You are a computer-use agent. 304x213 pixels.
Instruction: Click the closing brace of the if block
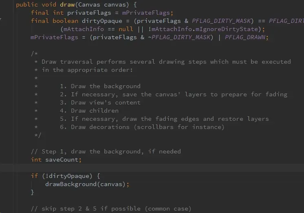pos(32,192)
